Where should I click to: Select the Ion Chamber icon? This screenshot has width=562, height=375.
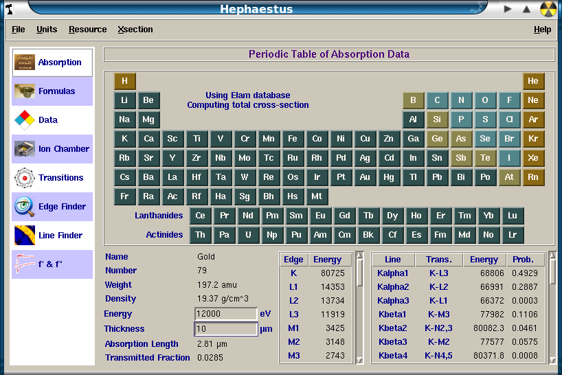[25, 149]
